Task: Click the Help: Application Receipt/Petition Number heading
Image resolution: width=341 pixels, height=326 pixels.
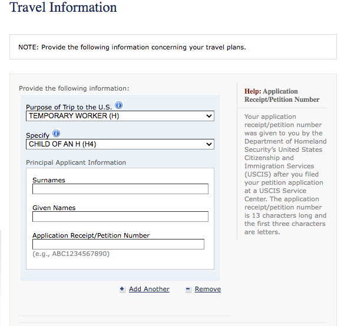Action: 282,95
